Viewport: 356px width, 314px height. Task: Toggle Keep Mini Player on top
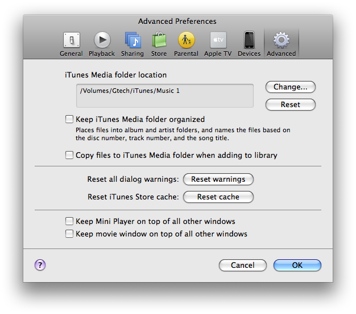69,221
